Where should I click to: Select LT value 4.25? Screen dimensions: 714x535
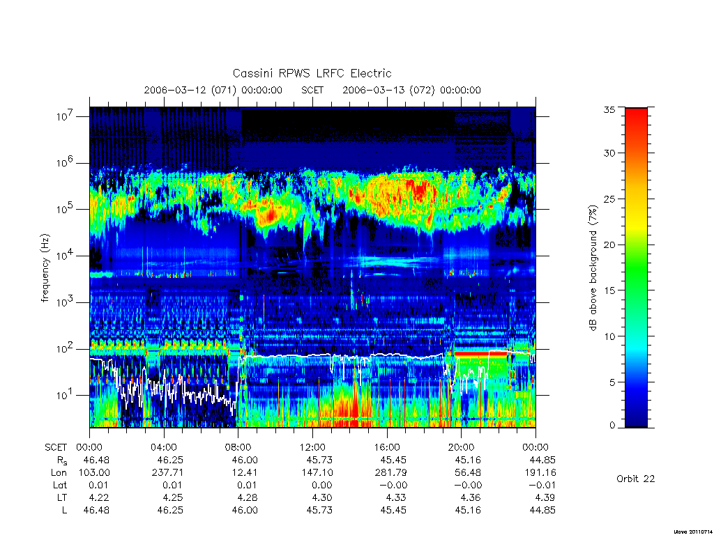coord(173,497)
